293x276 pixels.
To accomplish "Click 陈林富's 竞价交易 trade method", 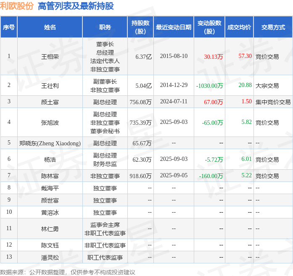I will [267, 176].
